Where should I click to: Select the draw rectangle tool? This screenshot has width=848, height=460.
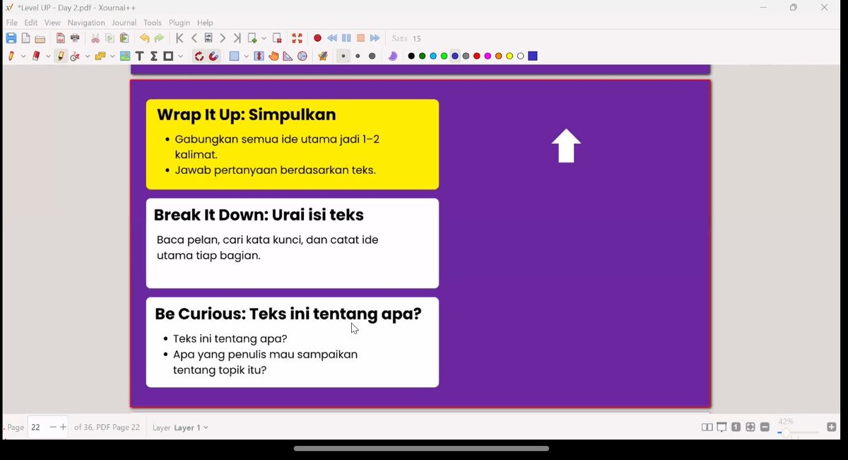click(x=168, y=56)
